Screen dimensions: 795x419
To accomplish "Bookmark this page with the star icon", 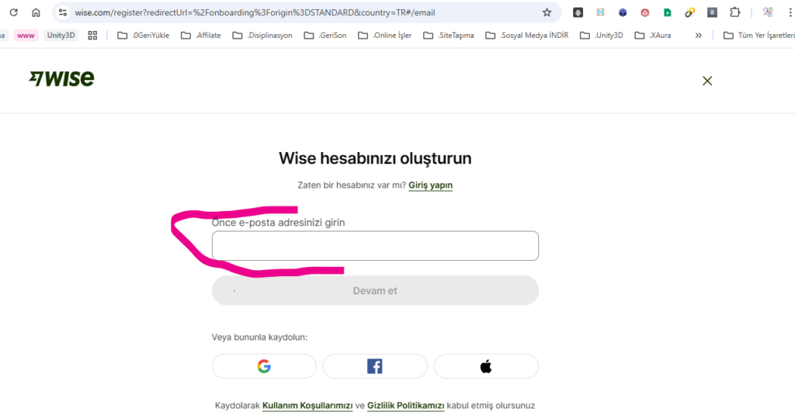I will click(547, 12).
